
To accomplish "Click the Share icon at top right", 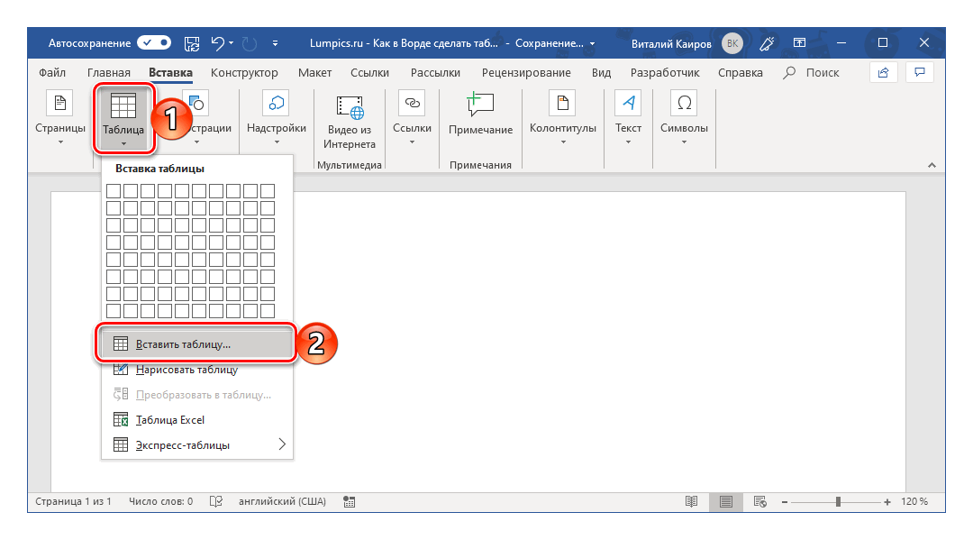I will [884, 72].
